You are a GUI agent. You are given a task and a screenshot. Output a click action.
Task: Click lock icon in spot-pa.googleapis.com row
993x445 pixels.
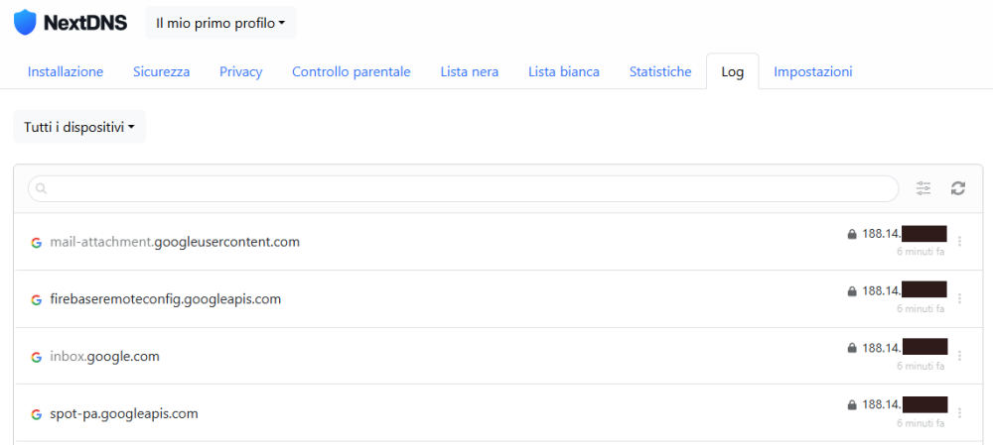(852, 404)
